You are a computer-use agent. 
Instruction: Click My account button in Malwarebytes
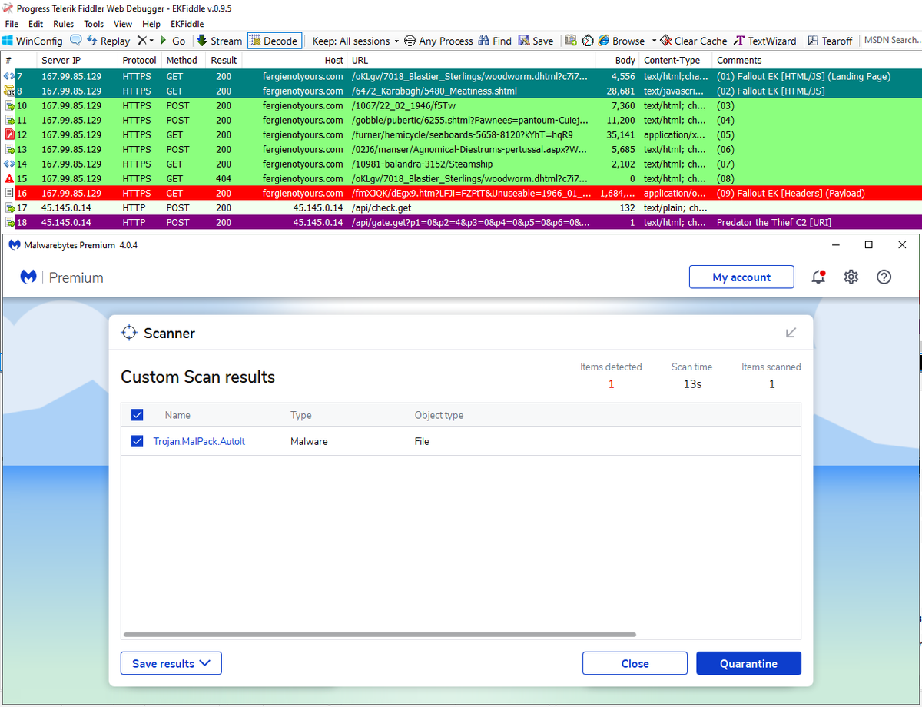(741, 277)
